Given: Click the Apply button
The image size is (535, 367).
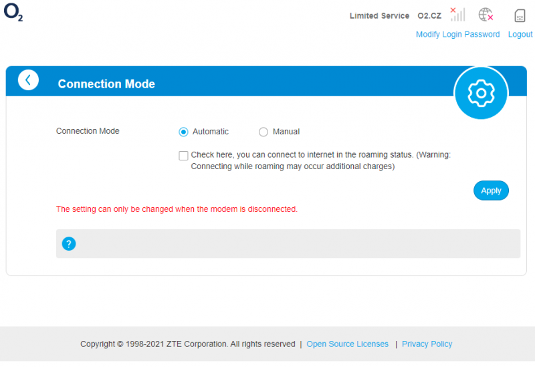Looking at the screenshot, I should (491, 191).
